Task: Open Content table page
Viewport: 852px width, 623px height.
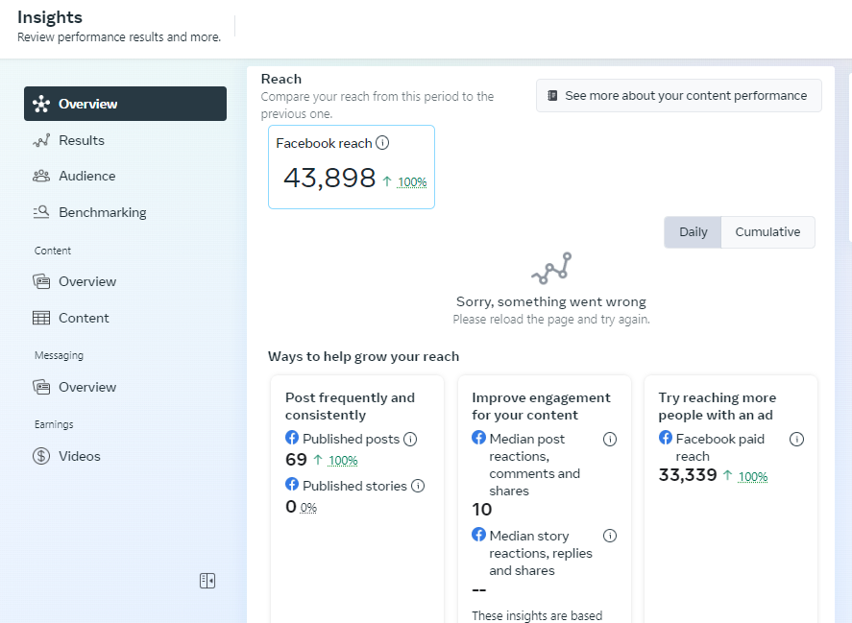Action: tap(84, 318)
